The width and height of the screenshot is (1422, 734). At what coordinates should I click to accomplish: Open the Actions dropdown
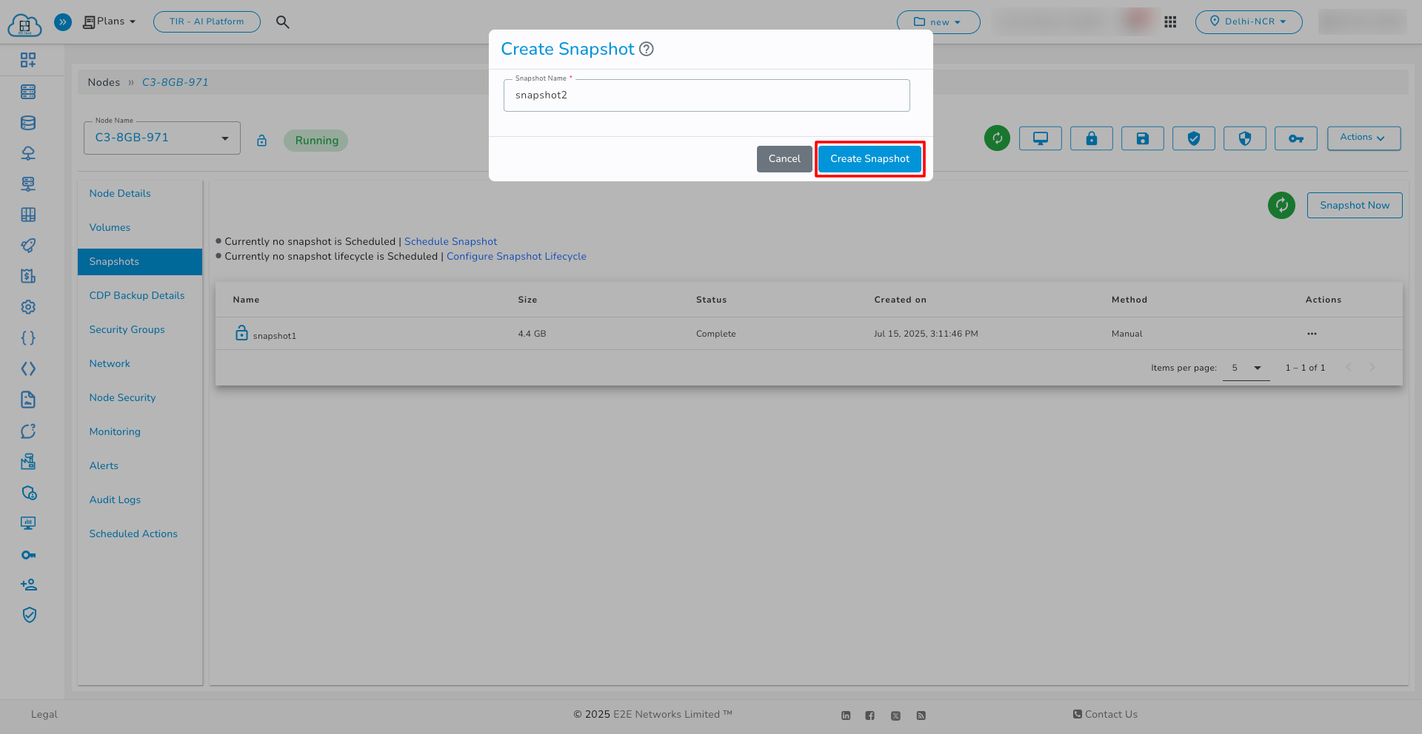(x=1363, y=138)
